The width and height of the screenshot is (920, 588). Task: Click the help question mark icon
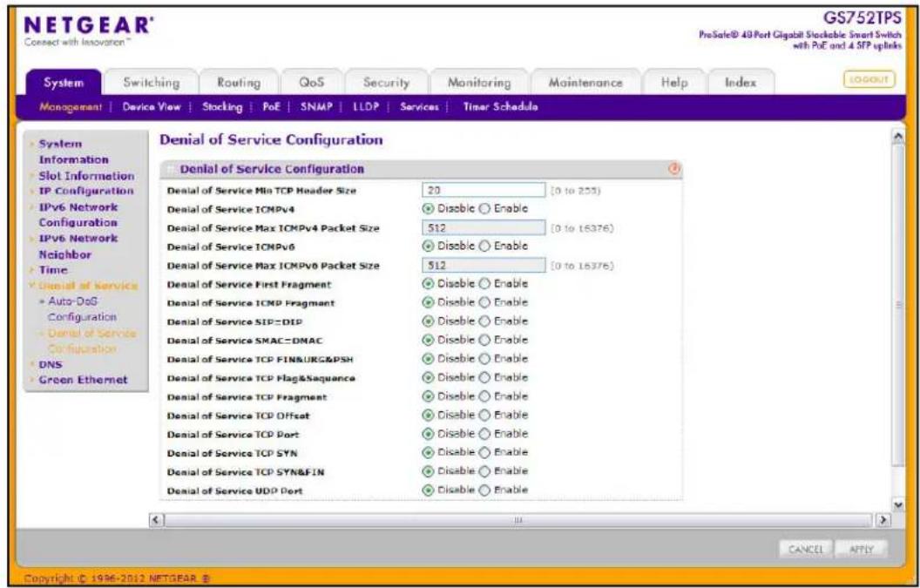(x=674, y=169)
